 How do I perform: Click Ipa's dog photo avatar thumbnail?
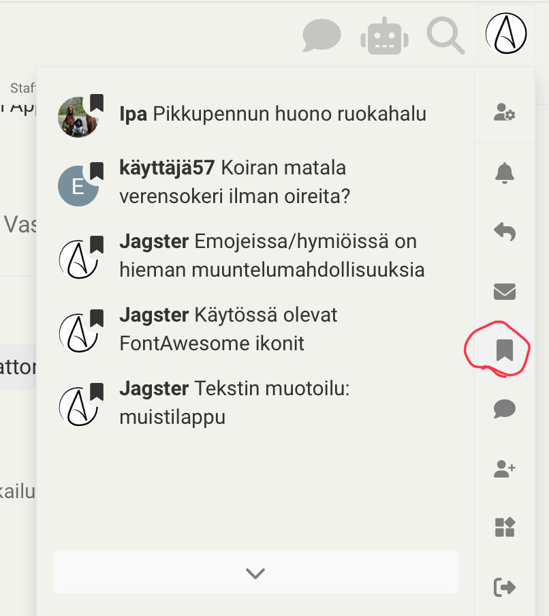coord(78,117)
